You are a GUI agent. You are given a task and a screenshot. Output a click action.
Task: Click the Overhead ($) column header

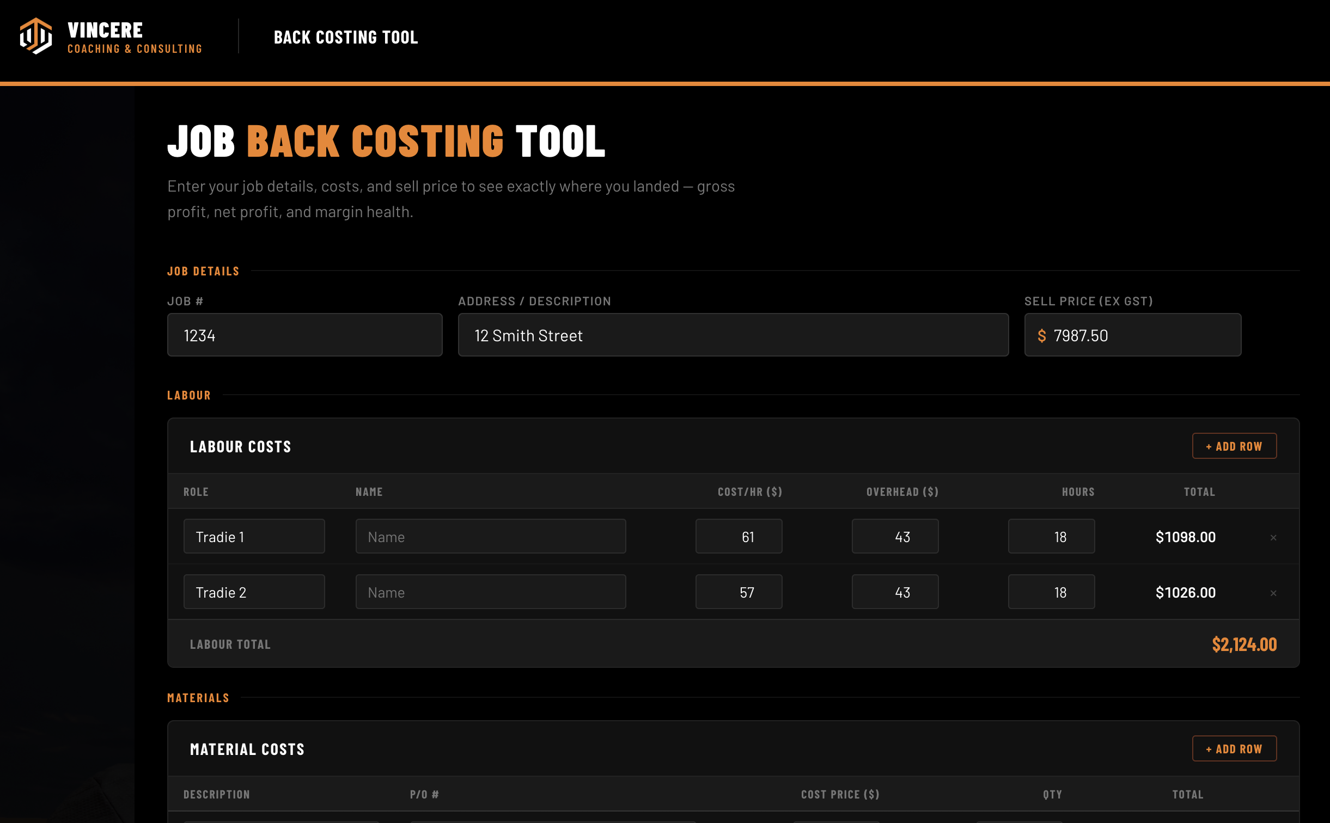pos(902,492)
